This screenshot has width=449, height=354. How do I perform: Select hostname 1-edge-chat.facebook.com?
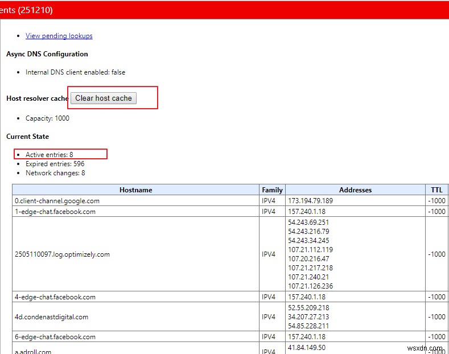[55, 212]
